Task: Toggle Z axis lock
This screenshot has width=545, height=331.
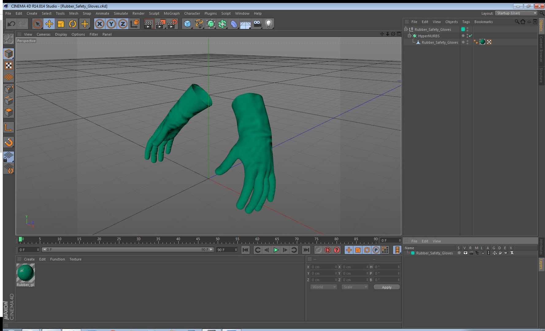Action: tap(123, 24)
